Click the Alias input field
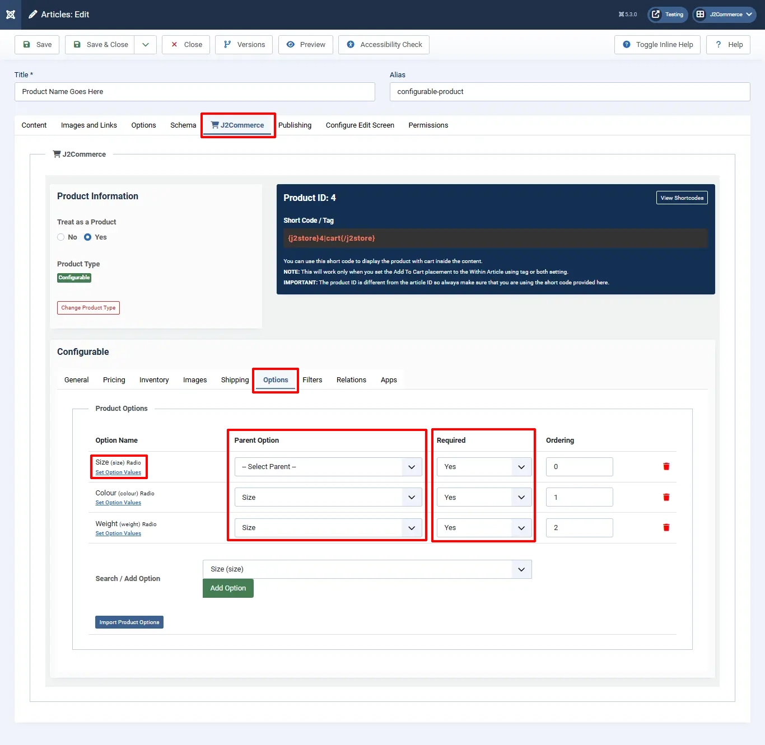This screenshot has height=745, width=765. click(570, 92)
